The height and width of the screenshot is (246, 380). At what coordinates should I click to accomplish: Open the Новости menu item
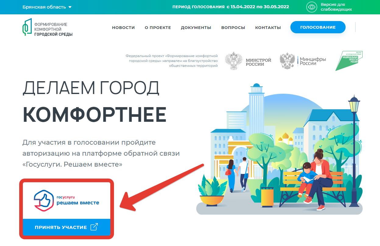(123, 27)
